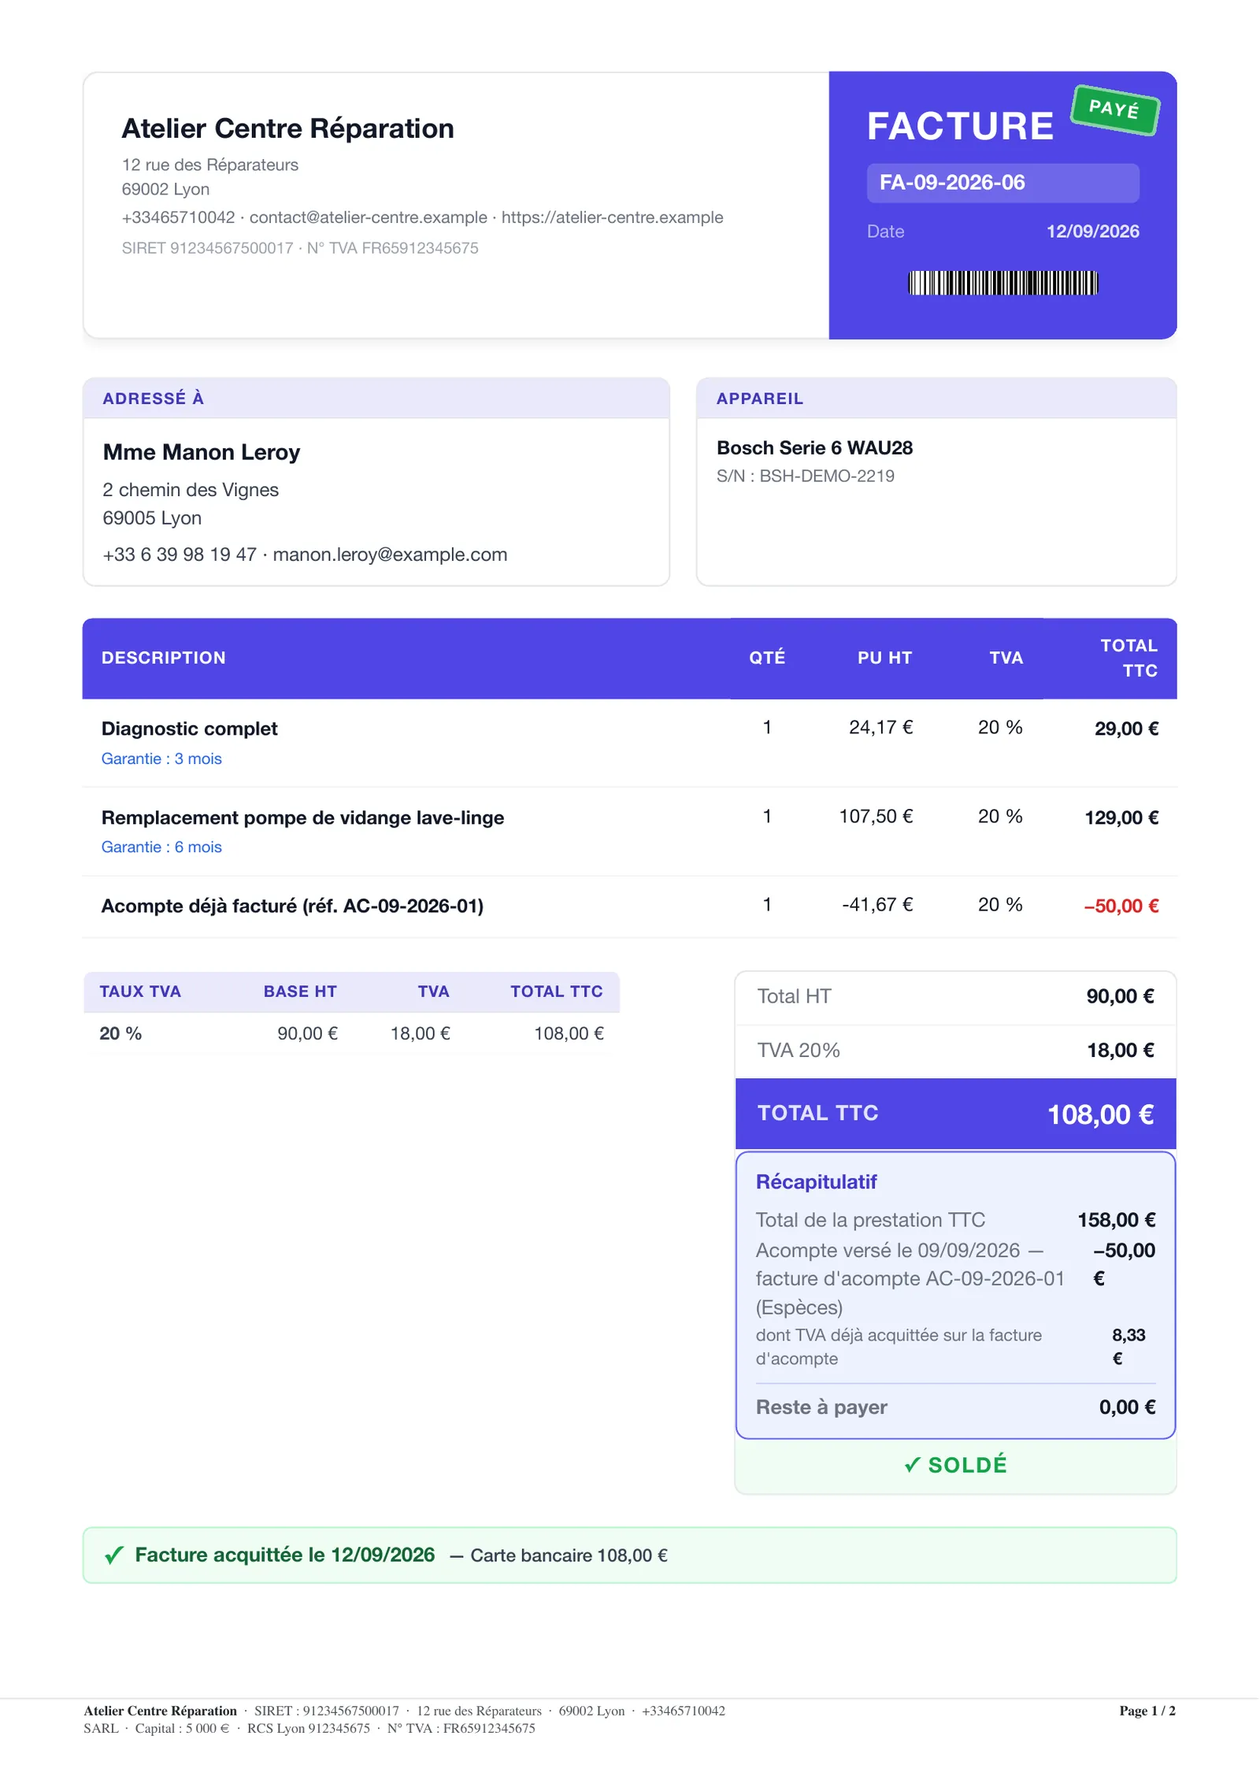This screenshot has height=1780, width=1260.
Task: Click the TVA 20% summary row label
Action: point(798,1050)
